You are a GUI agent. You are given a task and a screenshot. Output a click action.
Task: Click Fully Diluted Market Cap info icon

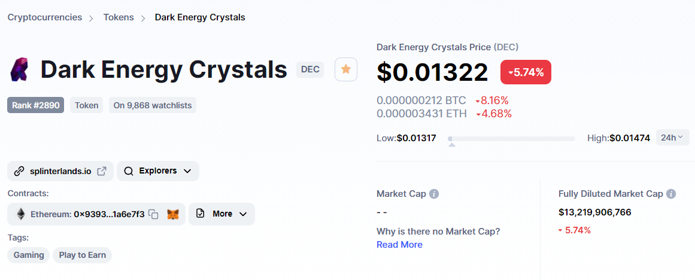pos(671,194)
